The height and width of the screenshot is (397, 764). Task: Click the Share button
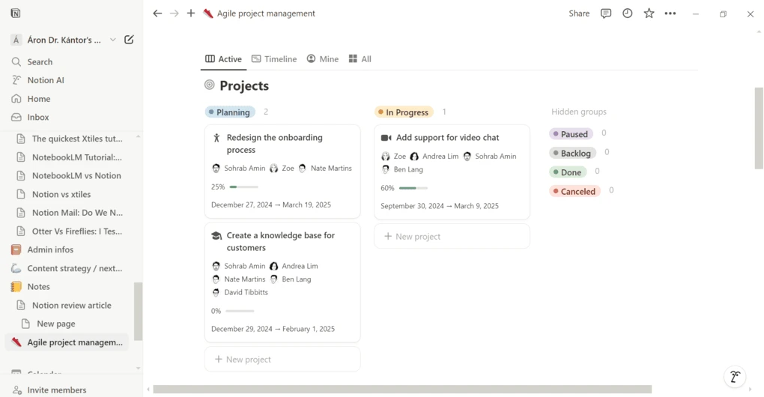pos(579,13)
